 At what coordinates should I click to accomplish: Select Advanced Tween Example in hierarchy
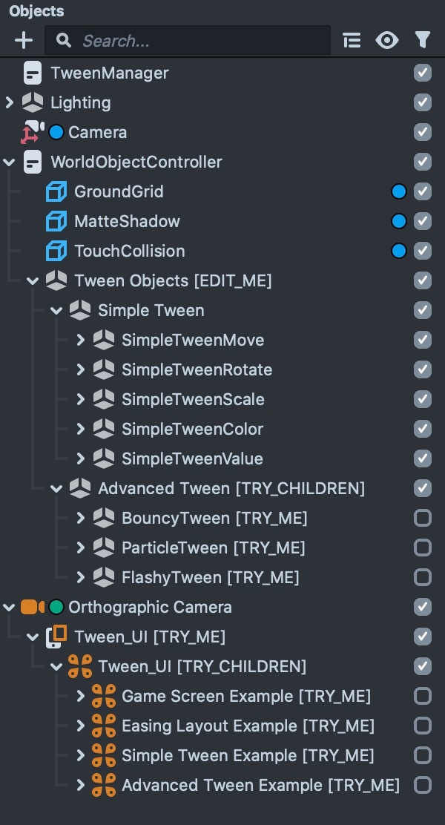260,785
